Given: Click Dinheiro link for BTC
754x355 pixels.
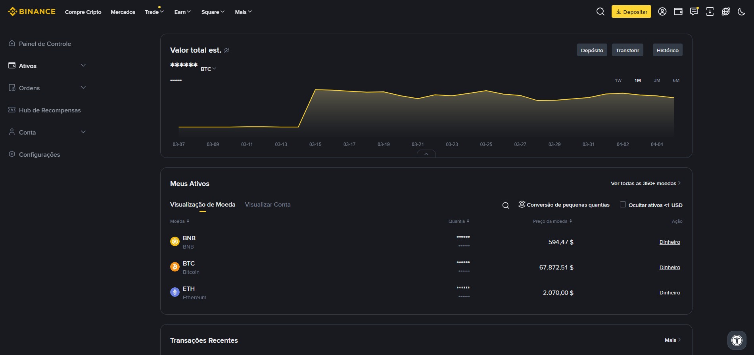Looking at the screenshot, I should click(x=670, y=267).
